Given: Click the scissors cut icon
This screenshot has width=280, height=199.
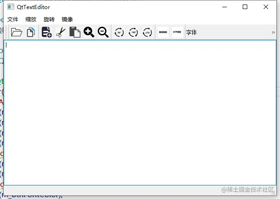Looking at the screenshot, I should click(61, 32).
